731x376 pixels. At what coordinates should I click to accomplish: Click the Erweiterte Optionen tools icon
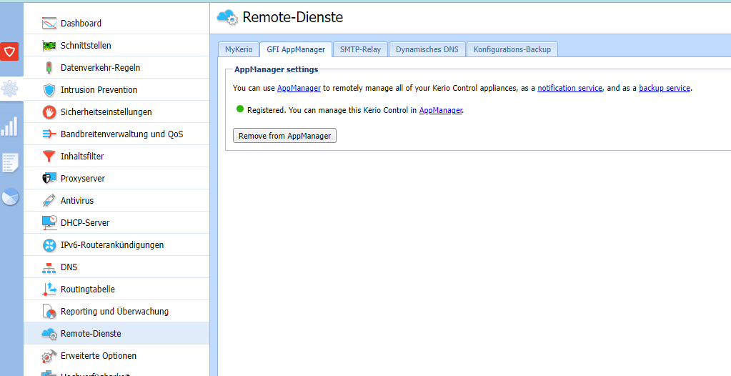click(49, 355)
